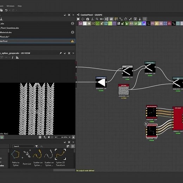Select the red Spline Append node in the graph

(178, 118)
